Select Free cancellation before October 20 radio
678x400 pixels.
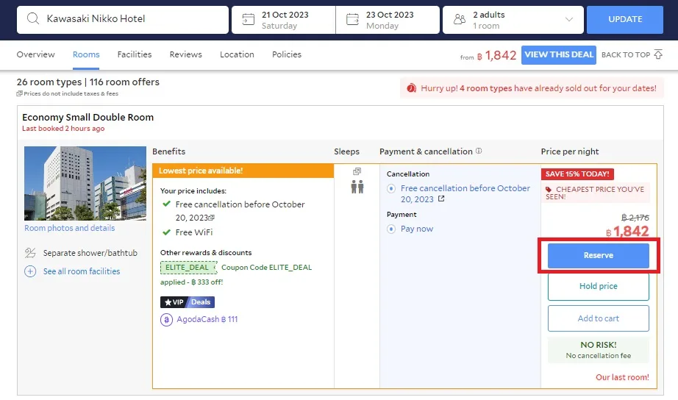click(x=391, y=188)
